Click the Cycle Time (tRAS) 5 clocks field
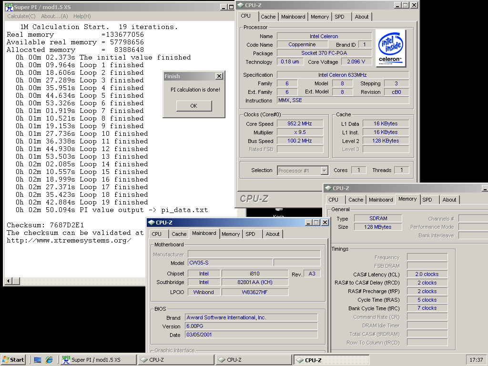The image size is (488, 366). pyautogui.click(x=427, y=300)
